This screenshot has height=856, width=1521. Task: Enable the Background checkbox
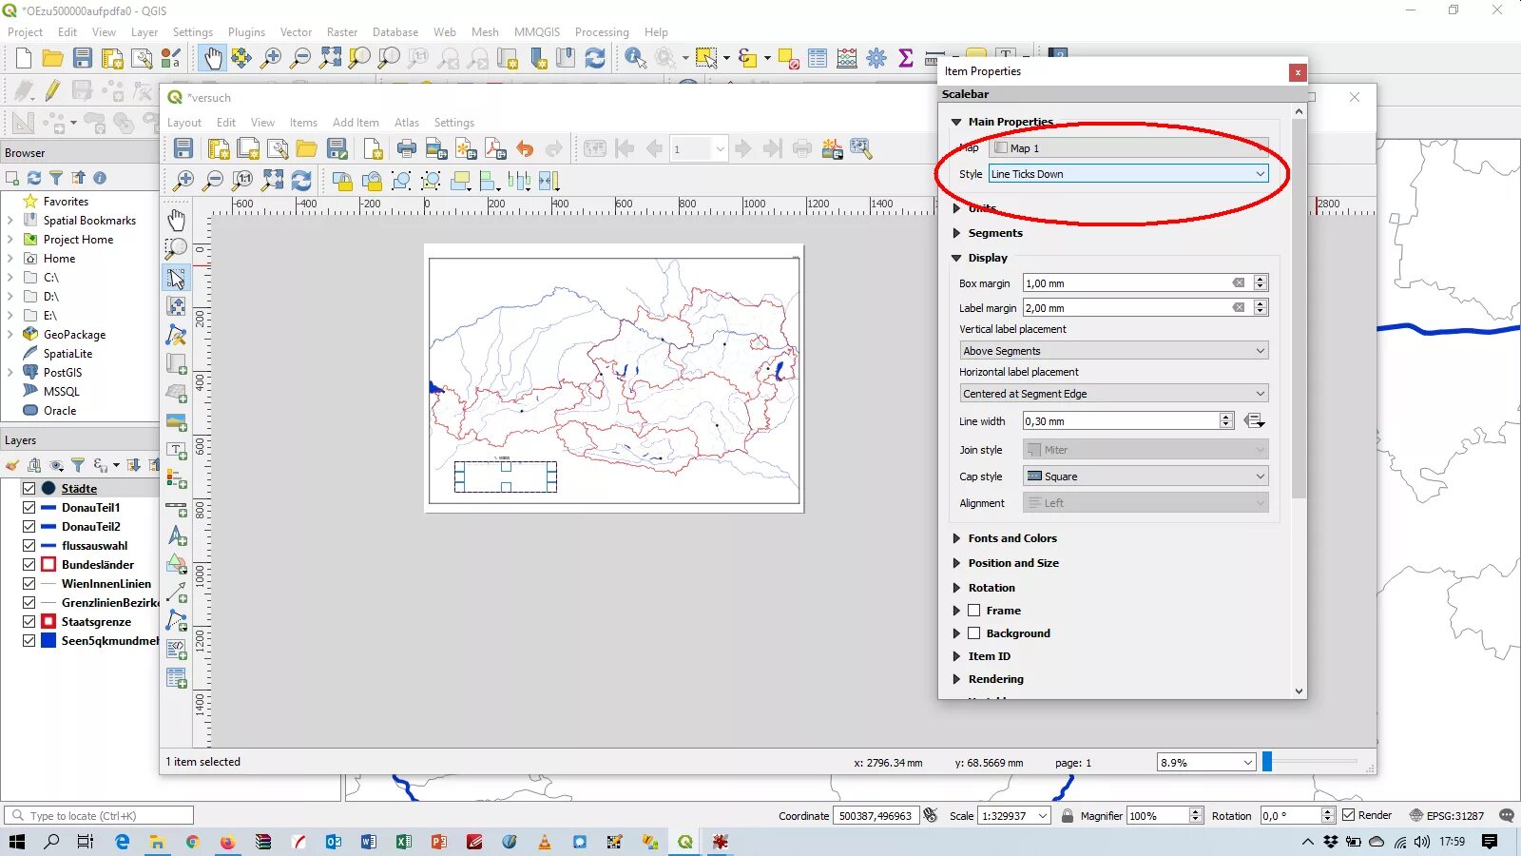click(x=973, y=633)
